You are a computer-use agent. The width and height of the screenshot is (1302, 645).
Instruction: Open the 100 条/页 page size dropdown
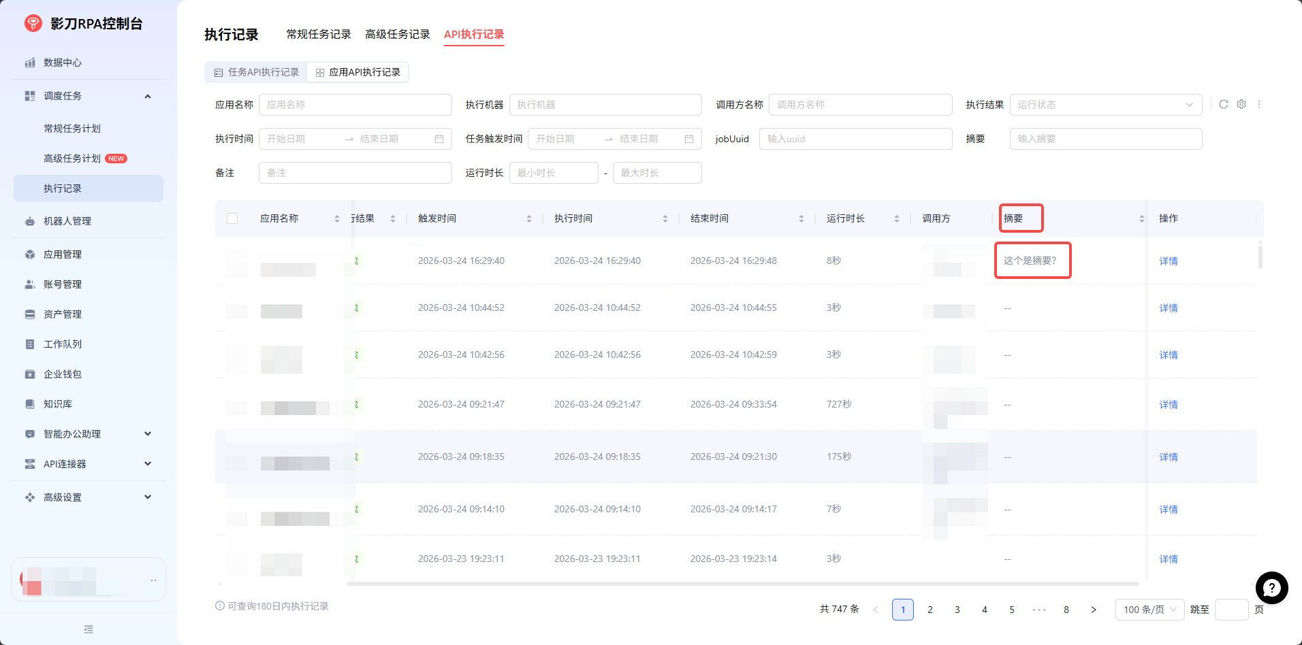(1149, 610)
